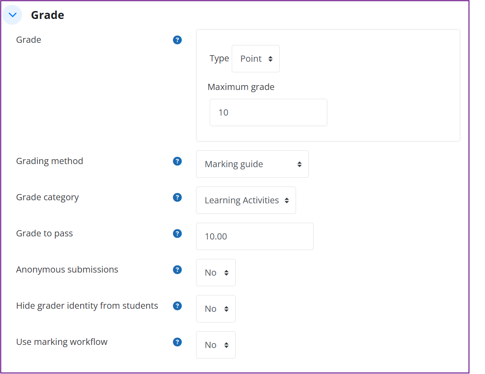Click the Grading method label text
Screen dimensions: 485x374
[50, 161]
